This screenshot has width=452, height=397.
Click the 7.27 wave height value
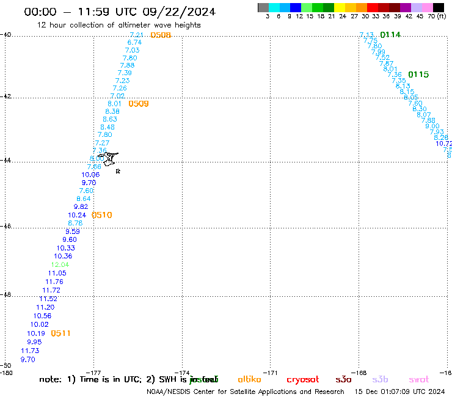point(103,143)
